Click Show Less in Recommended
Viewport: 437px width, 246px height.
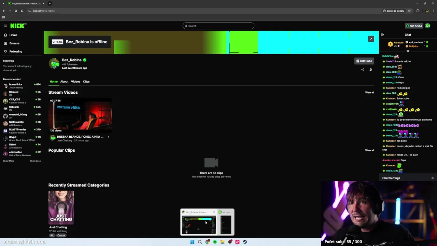(x=35, y=161)
